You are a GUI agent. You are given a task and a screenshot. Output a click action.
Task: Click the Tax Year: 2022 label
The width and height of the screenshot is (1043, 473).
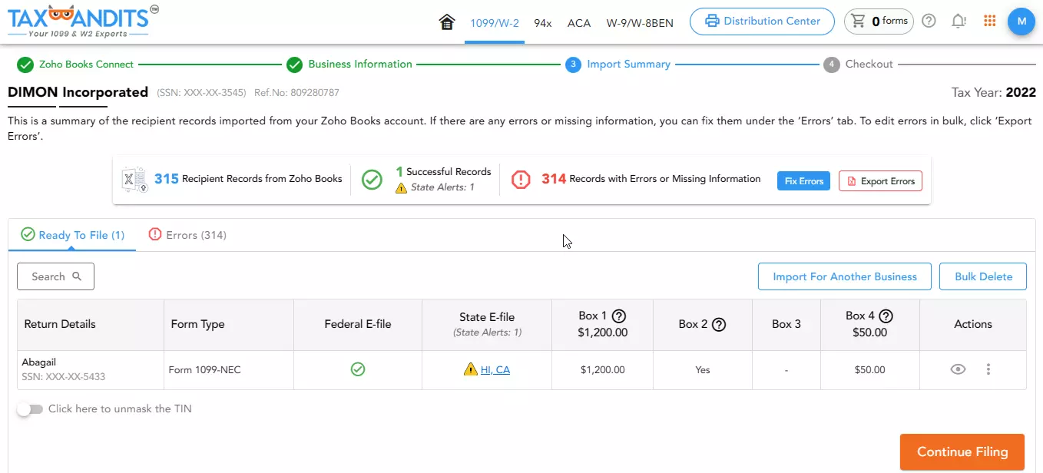(994, 93)
